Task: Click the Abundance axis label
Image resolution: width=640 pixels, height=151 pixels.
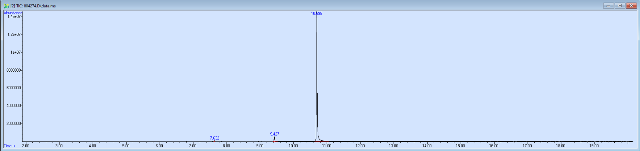Action: (13, 13)
